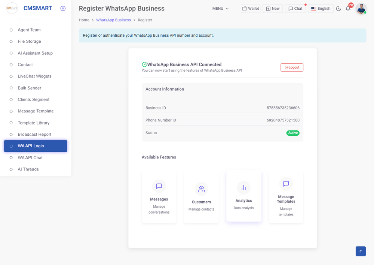Click the Messages chat bubble icon
This screenshot has width=374, height=265.
tap(159, 186)
